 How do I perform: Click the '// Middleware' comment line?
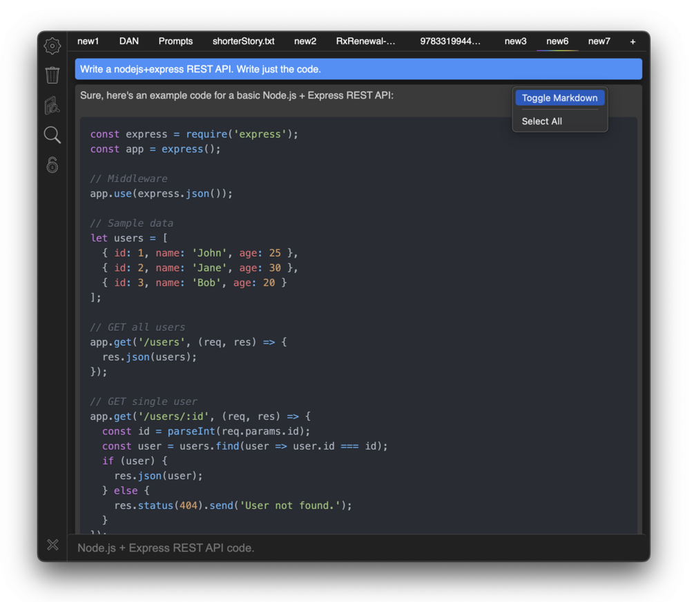click(129, 179)
